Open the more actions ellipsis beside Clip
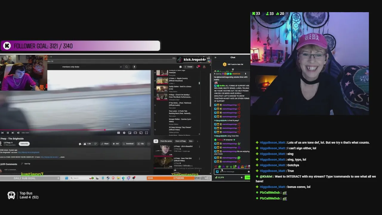Viewport: 382px width, 215px height. (149, 144)
